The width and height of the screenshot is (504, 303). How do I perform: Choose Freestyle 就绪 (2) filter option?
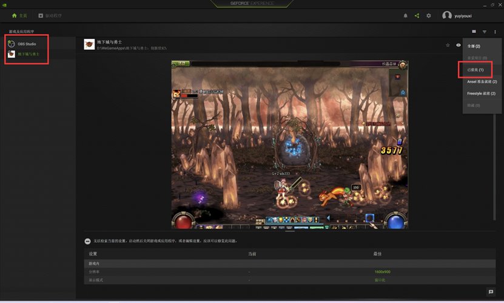point(482,94)
